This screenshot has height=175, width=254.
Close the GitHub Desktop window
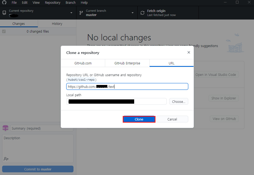[249, 2]
